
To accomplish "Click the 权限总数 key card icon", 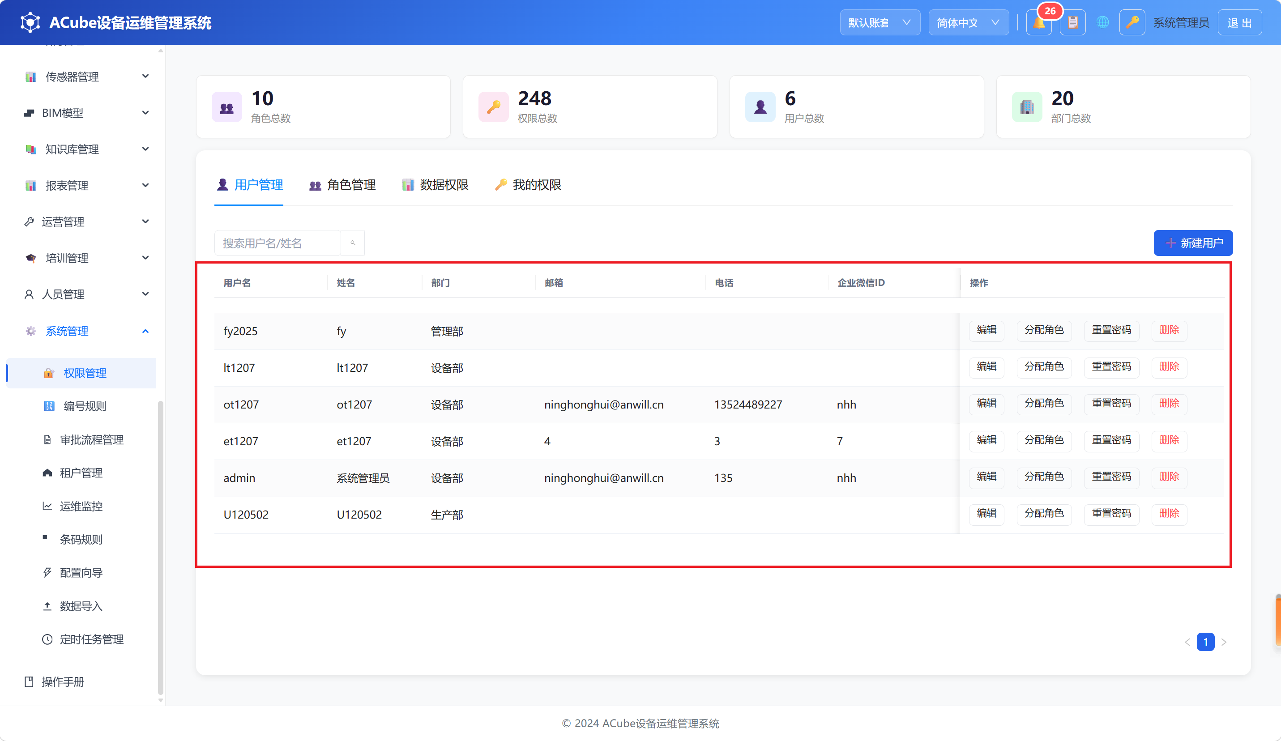I will (x=493, y=107).
